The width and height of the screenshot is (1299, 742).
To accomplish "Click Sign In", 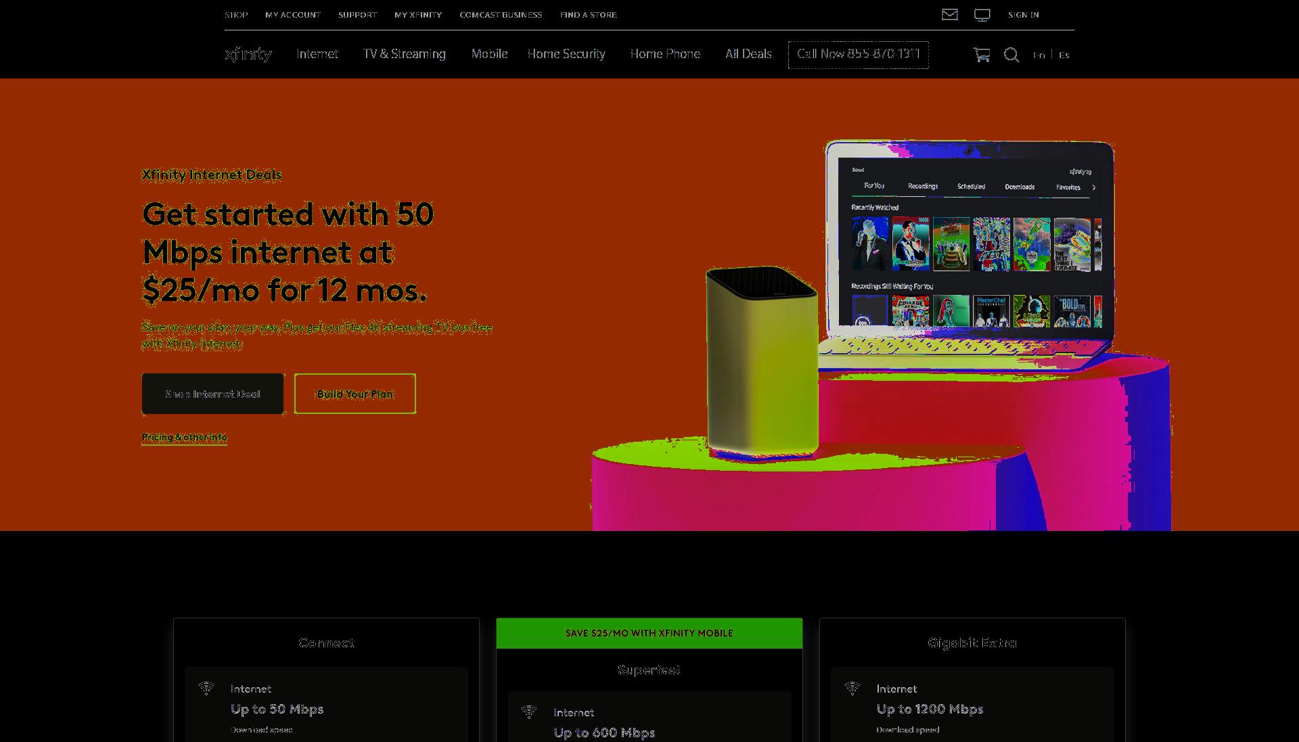I will pos(1023,15).
